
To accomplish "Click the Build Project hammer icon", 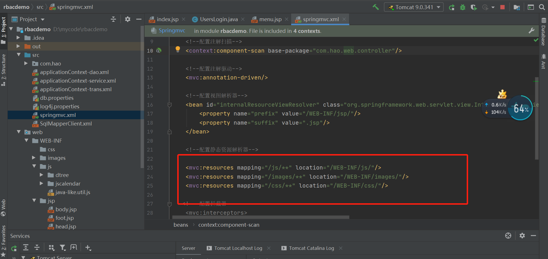I will tap(376, 7).
